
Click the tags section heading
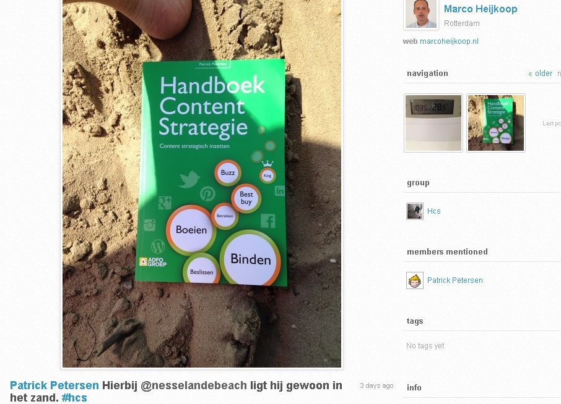pyautogui.click(x=415, y=321)
